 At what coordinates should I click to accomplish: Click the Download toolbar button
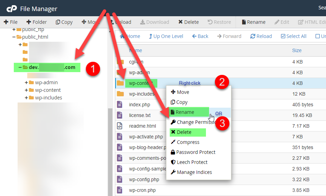click(155, 22)
